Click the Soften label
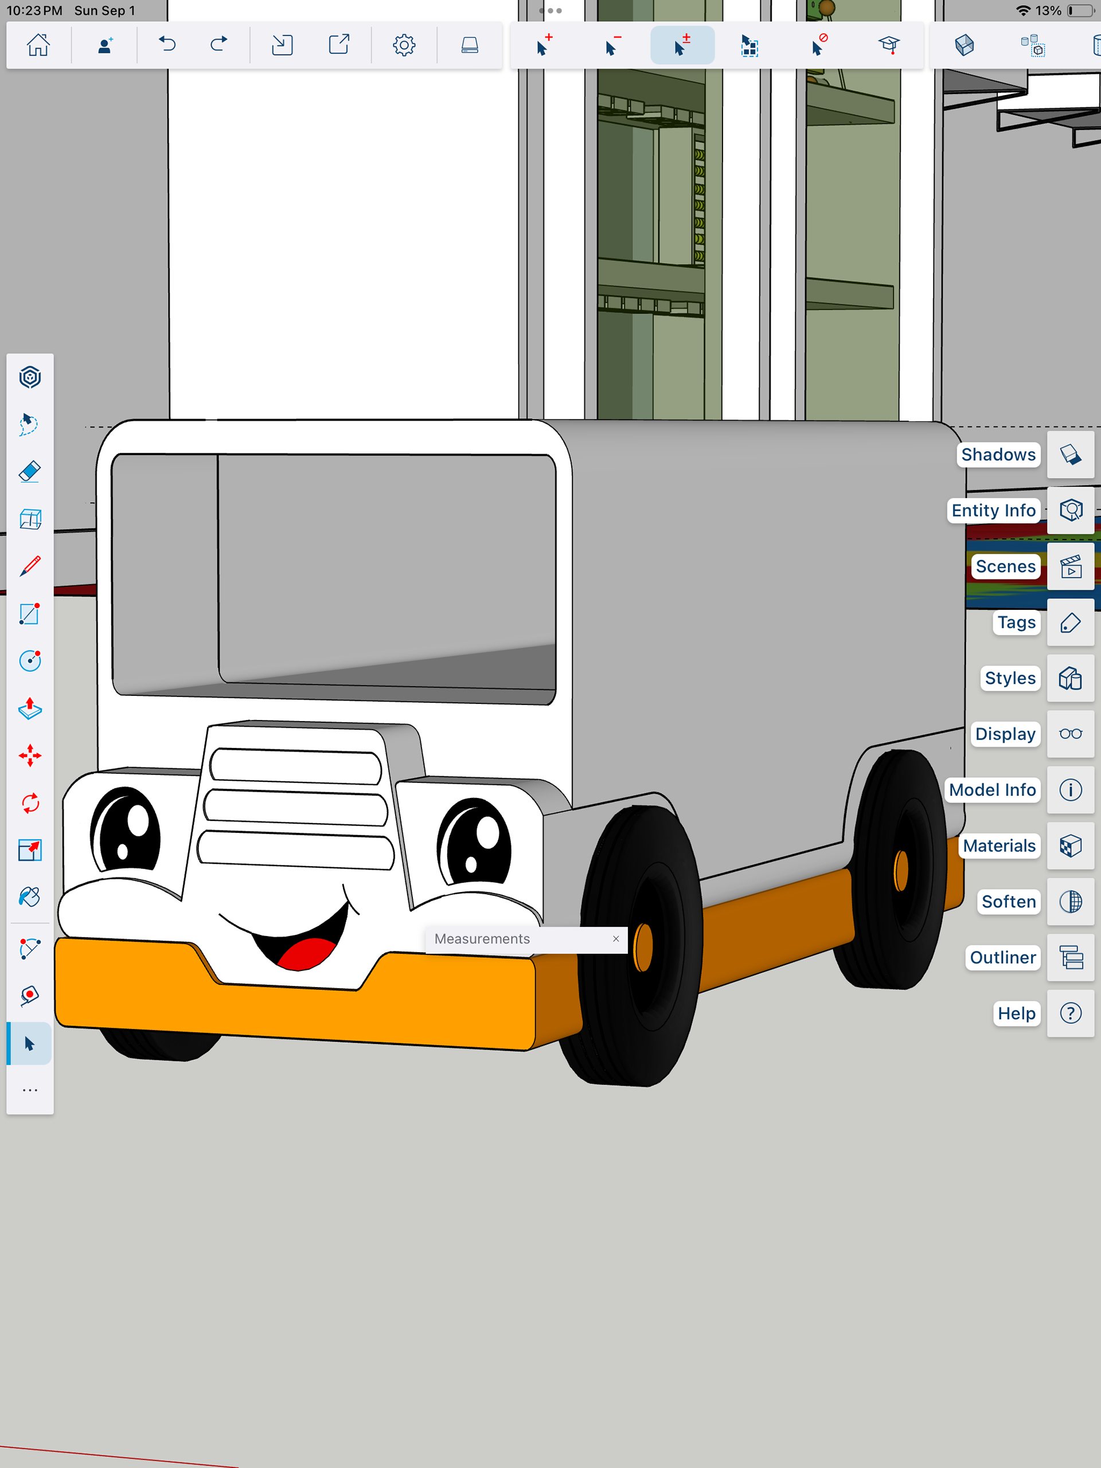The image size is (1101, 1468). [1009, 901]
